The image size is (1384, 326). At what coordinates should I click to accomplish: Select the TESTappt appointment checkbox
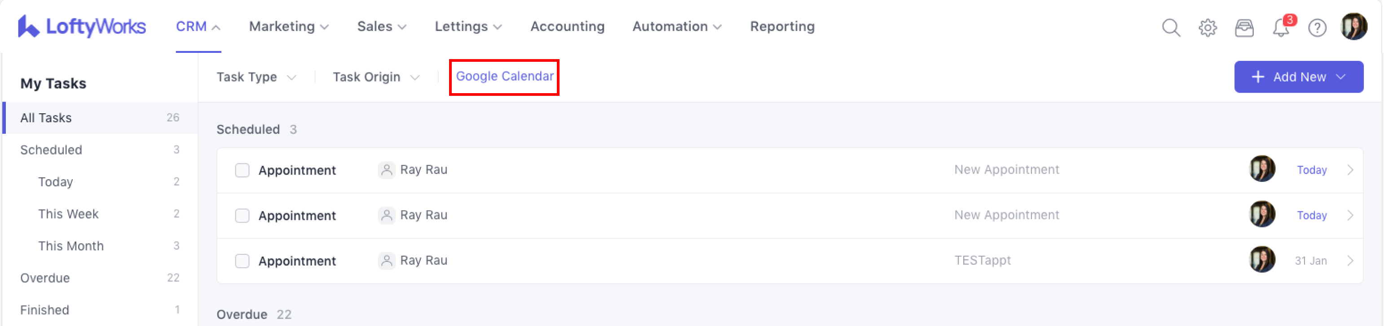click(x=242, y=261)
